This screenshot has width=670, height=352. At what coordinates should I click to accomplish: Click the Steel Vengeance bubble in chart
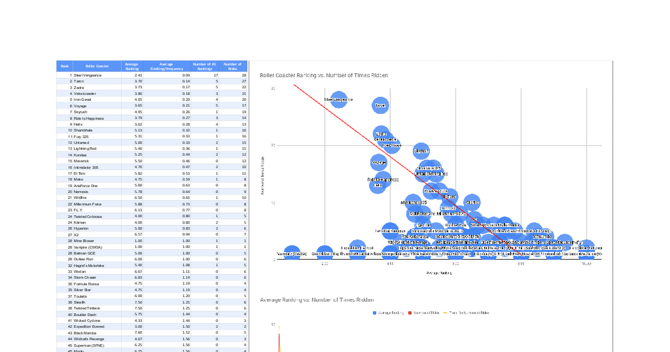[x=339, y=100]
